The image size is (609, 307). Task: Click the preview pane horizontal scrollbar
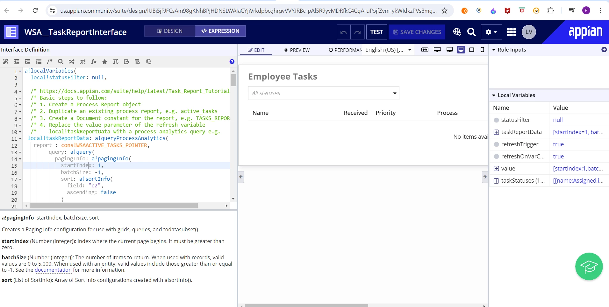coord(306,305)
